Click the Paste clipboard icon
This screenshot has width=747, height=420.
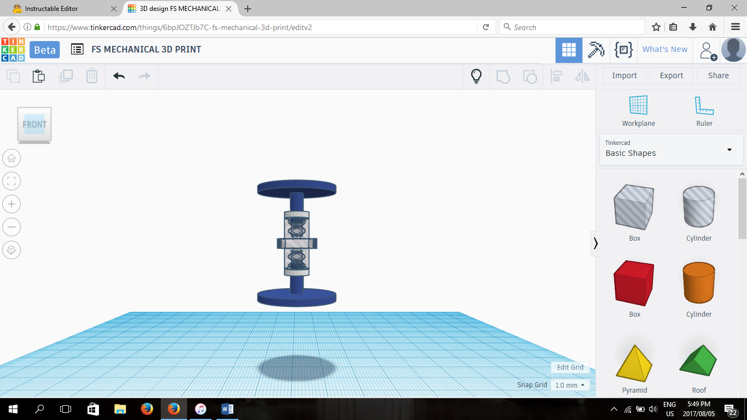click(x=38, y=76)
